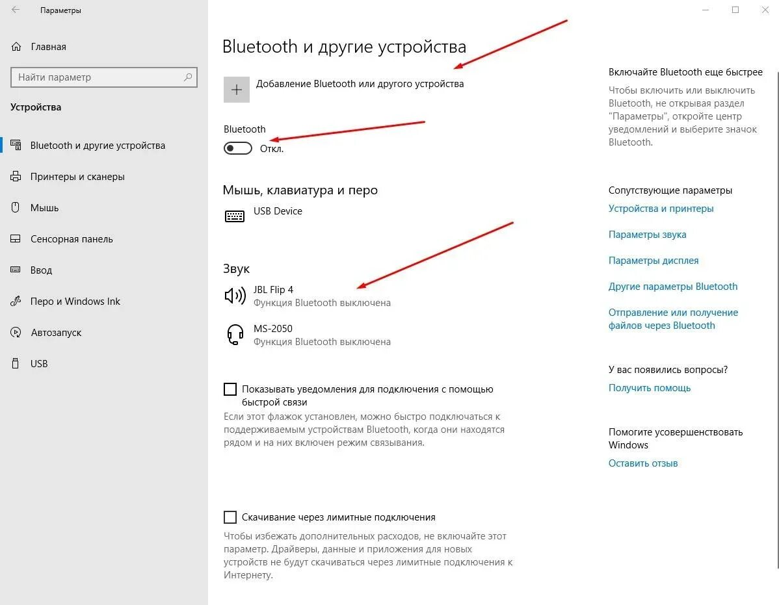Close the Параметры window

(765, 10)
